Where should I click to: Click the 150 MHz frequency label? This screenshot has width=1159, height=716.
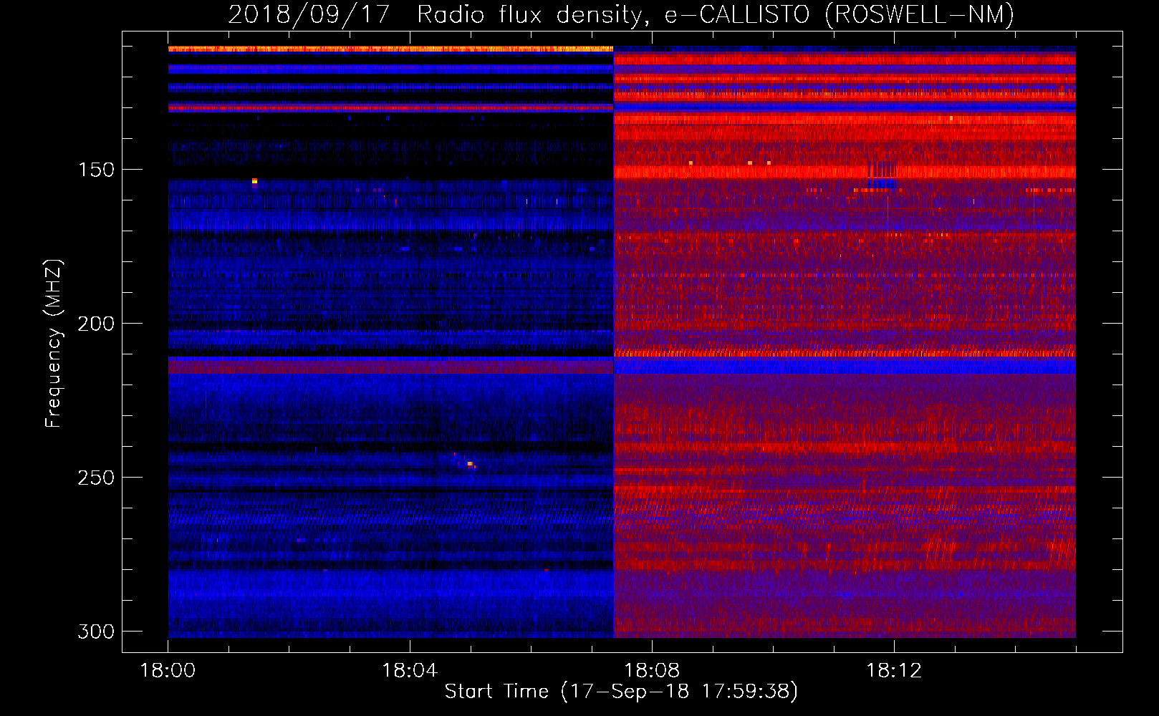pyautogui.click(x=96, y=170)
